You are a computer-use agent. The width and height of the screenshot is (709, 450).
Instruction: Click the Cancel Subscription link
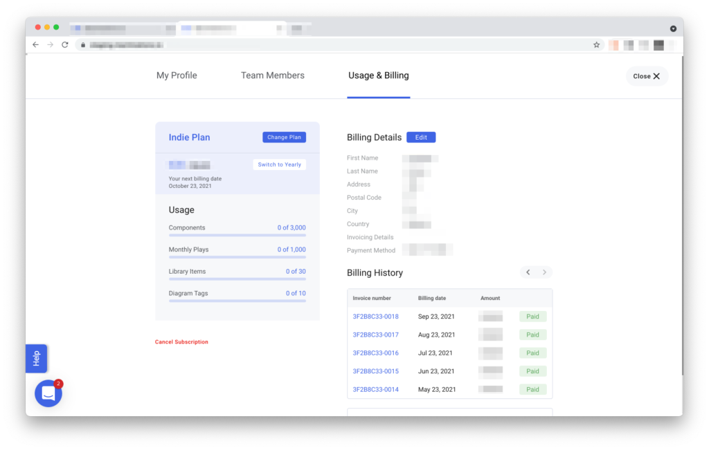181,341
